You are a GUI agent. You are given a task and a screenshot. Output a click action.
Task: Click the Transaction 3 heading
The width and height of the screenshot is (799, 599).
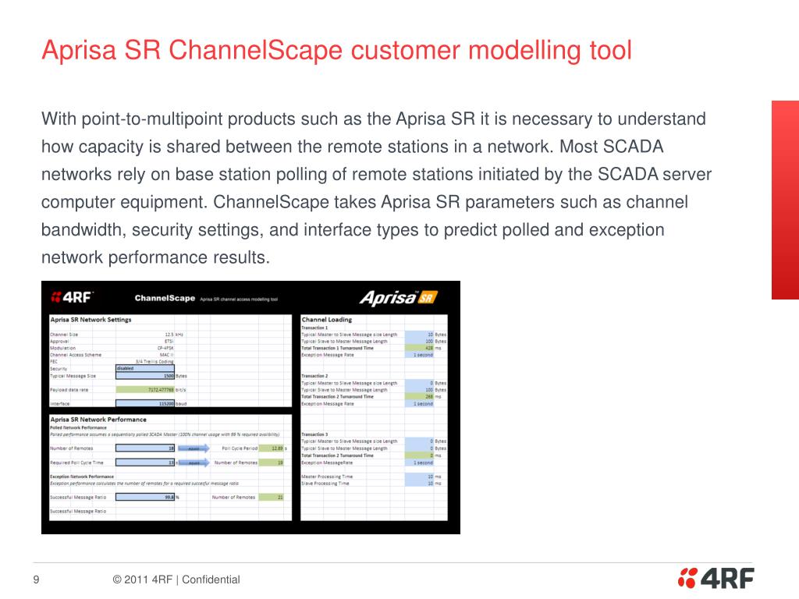point(314,434)
